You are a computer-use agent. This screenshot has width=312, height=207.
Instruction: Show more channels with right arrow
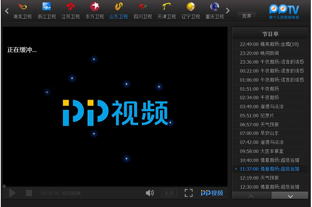click(228, 10)
